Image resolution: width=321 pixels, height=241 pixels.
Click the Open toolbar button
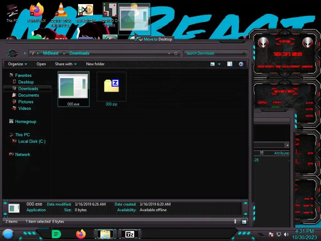click(41, 64)
